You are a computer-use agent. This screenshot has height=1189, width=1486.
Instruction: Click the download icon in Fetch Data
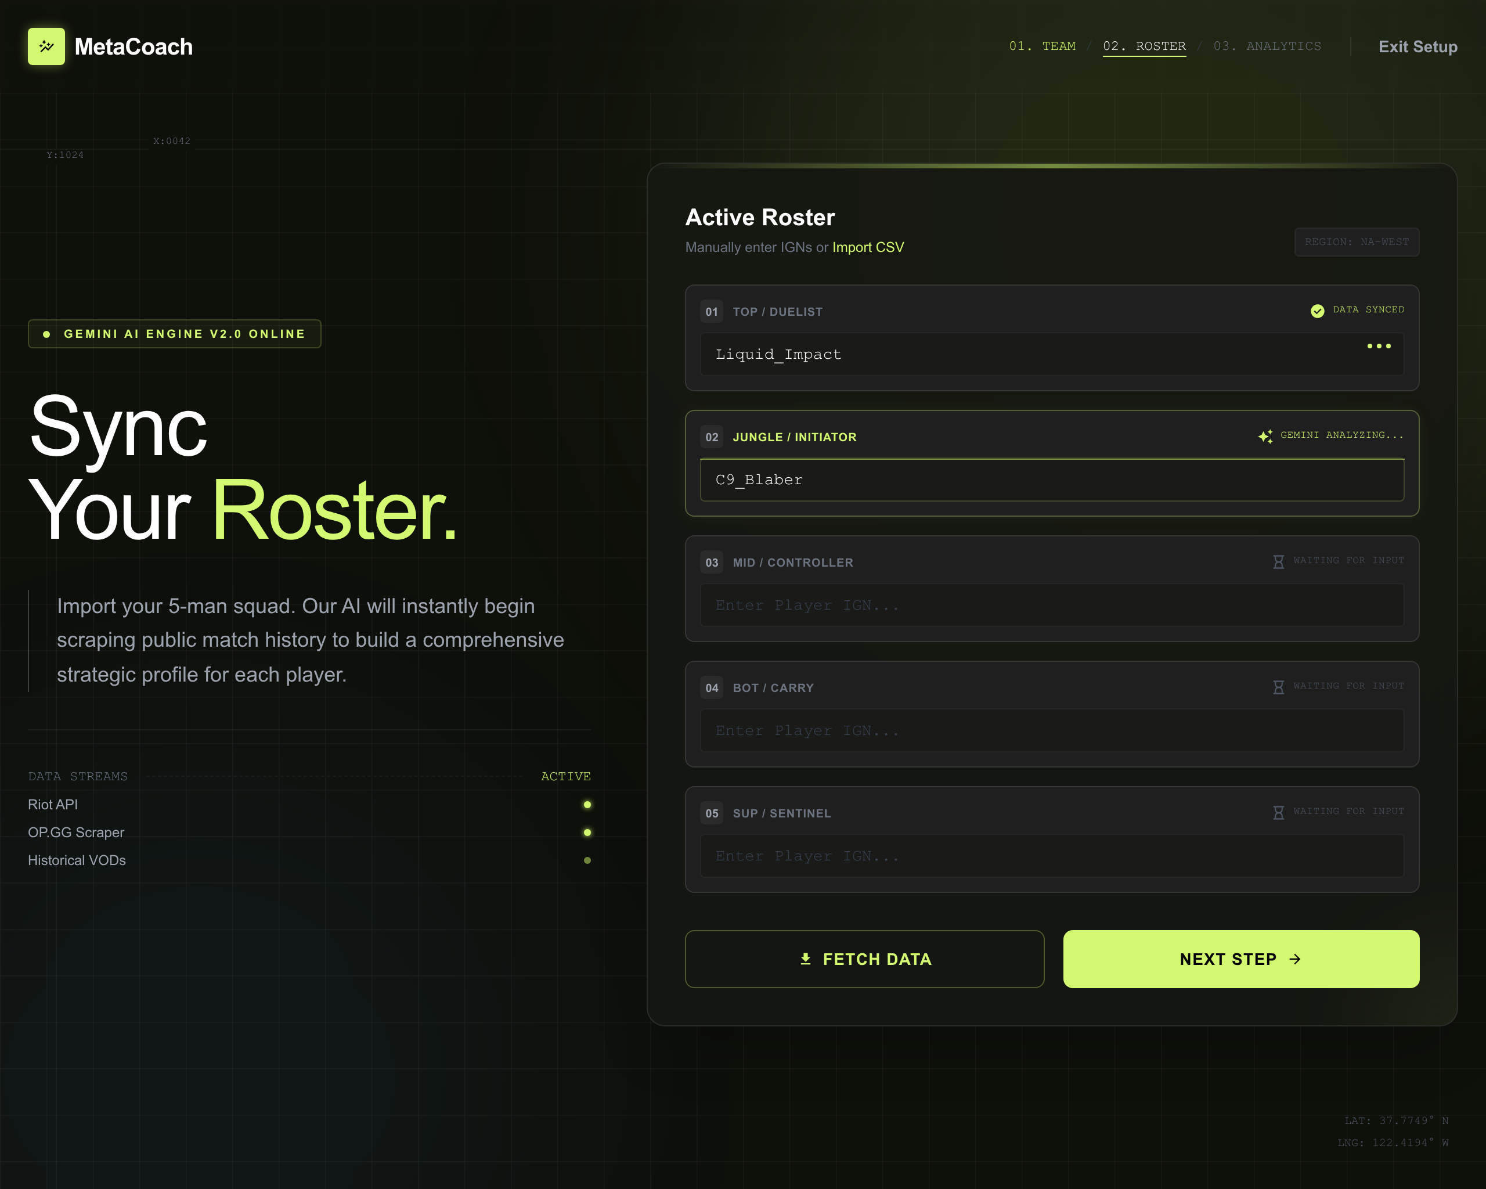(x=805, y=959)
